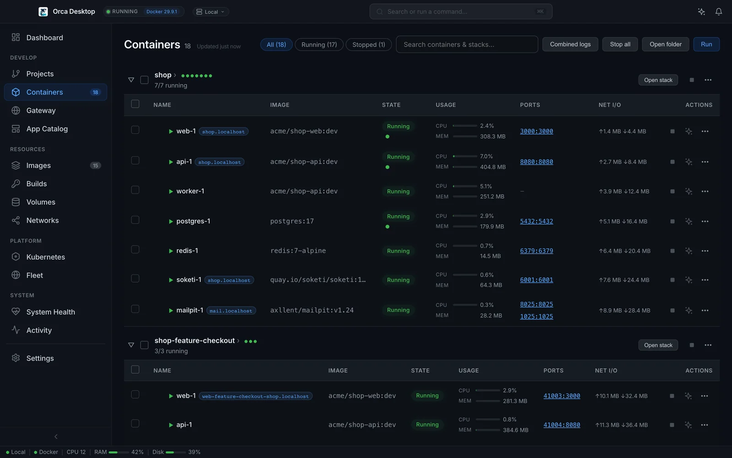The height and width of the screenshot is (458, 732).
Task: Open more options for shop stack
Action: click(x=708, y=80)
